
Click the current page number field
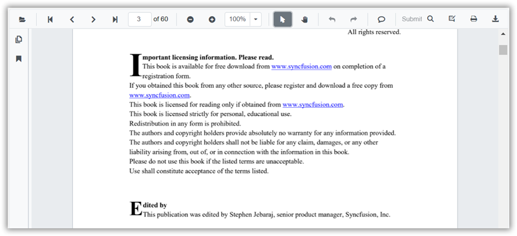tap(140, 19)
